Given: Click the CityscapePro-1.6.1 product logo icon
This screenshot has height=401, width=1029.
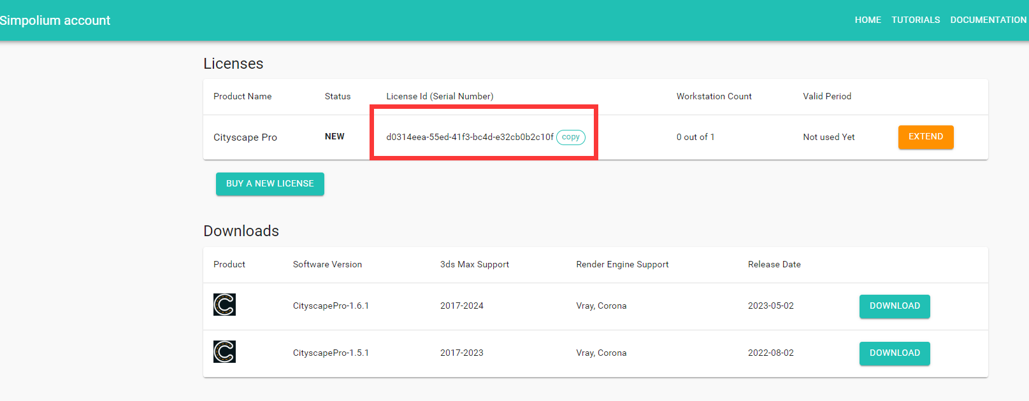Looking at the screenshot, I should 224,304.
